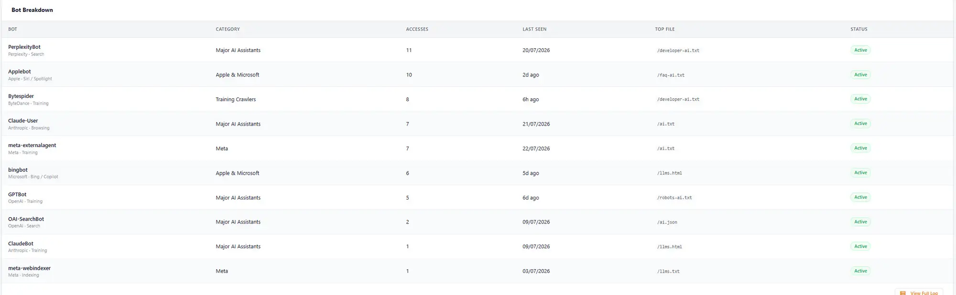Click the TOP FILE column header
This screenshot has width=956, height=295.
pyautogui.click(x=664, y=29)
